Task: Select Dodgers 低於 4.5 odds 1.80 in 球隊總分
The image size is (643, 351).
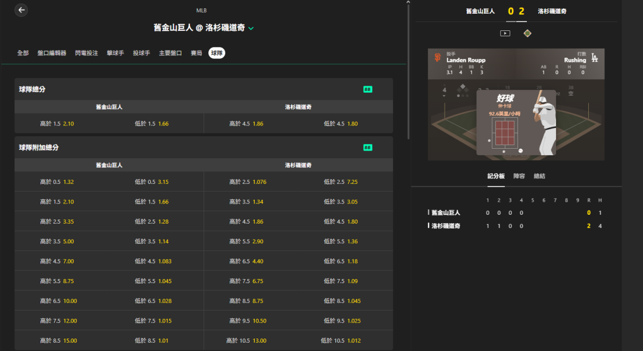Action: 341,123
